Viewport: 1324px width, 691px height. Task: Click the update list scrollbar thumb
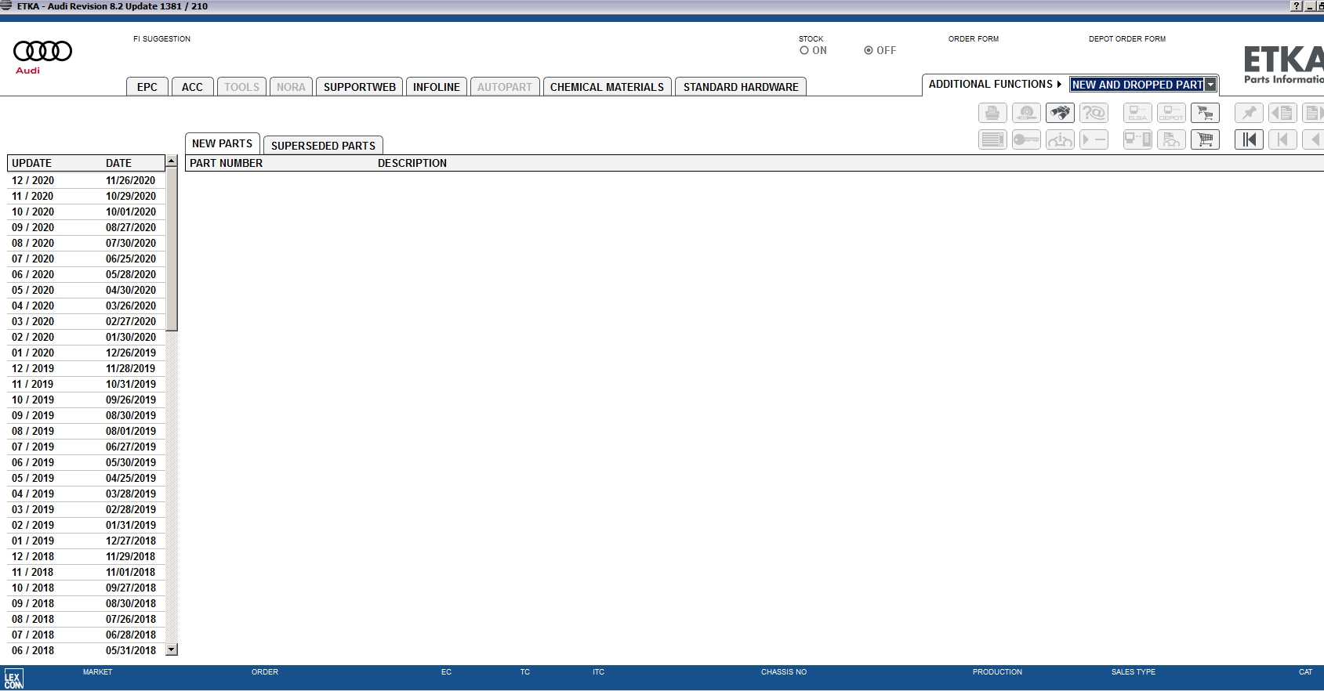pyautogui.click(x=172, y=249)
